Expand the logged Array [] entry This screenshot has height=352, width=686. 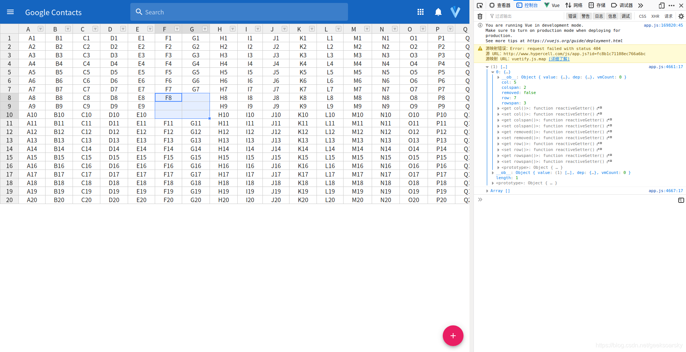pos(487,191)
